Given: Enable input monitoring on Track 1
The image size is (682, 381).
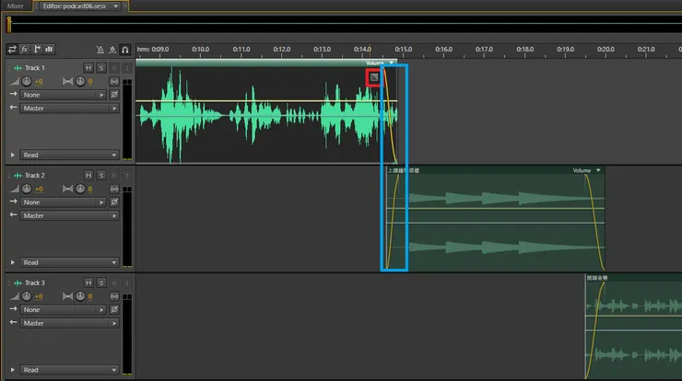Looking at the screenshot, I should click(126, 68).
